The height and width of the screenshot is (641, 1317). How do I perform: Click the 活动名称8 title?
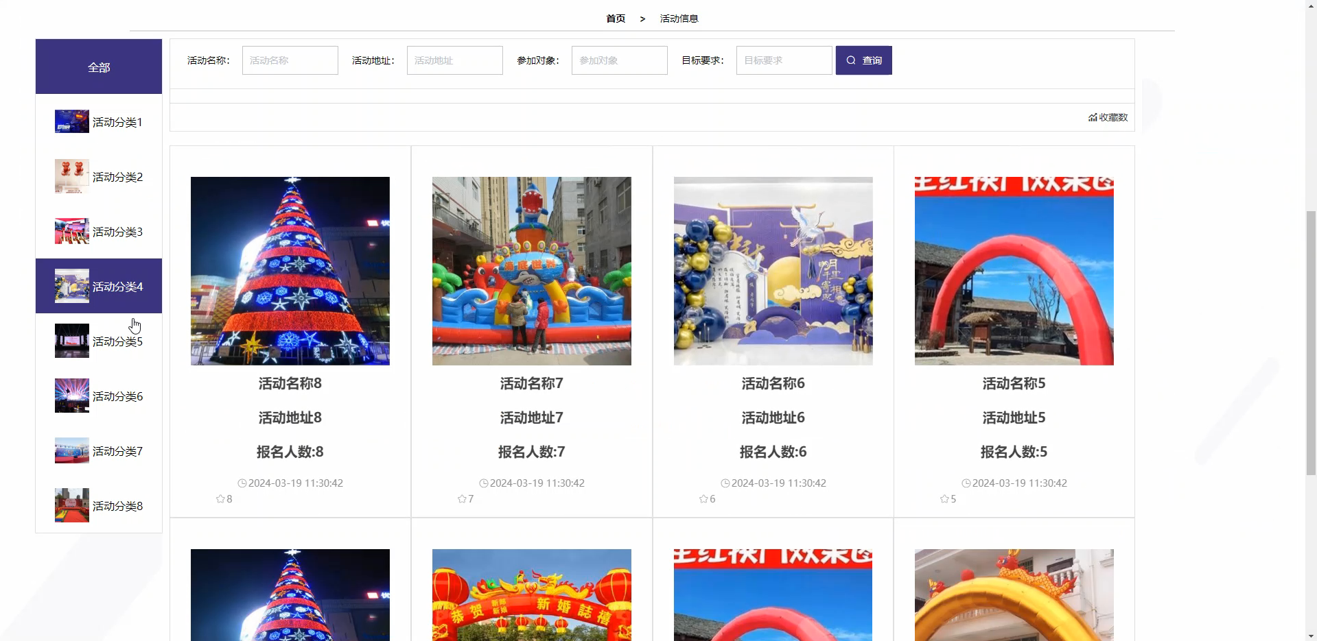pos(290,383)
